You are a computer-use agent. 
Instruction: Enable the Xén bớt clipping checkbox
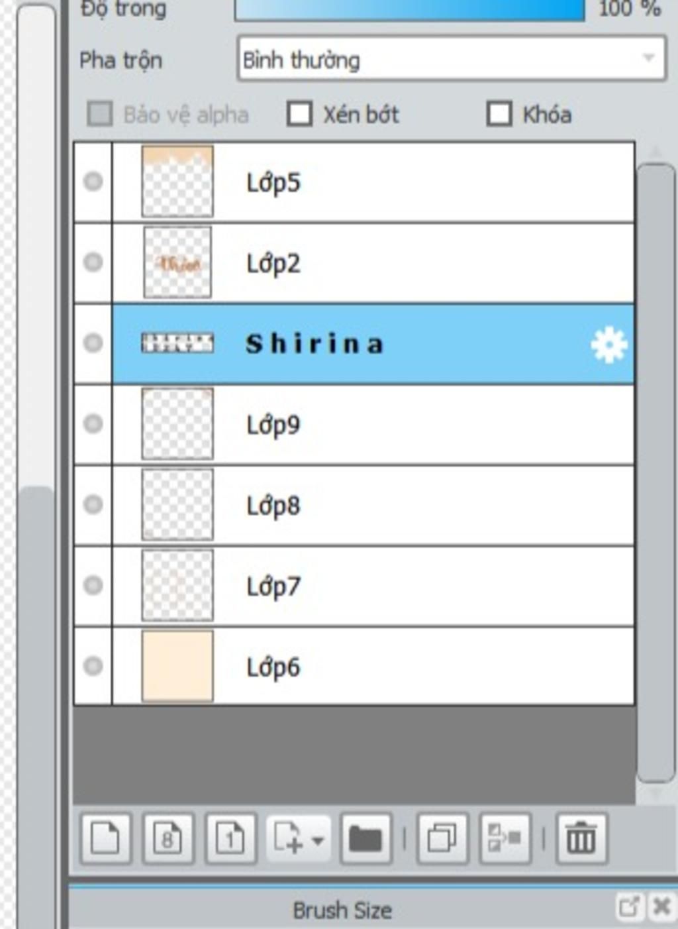299,113
